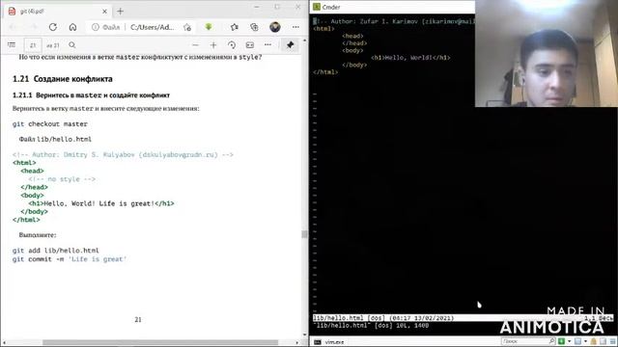Click the 'git add lib/hello.html' line

(x=56, y=251)
